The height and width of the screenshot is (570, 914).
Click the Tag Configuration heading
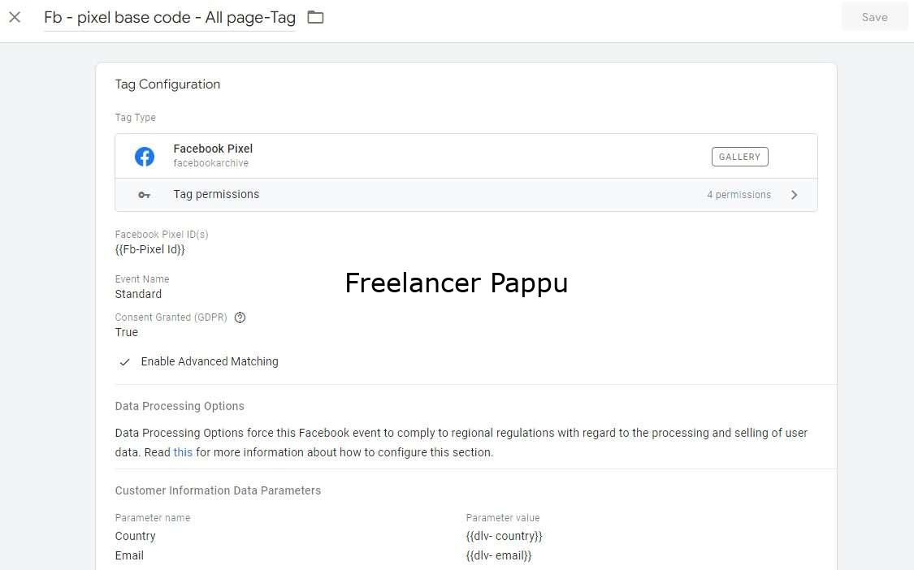tap(167, 84)
